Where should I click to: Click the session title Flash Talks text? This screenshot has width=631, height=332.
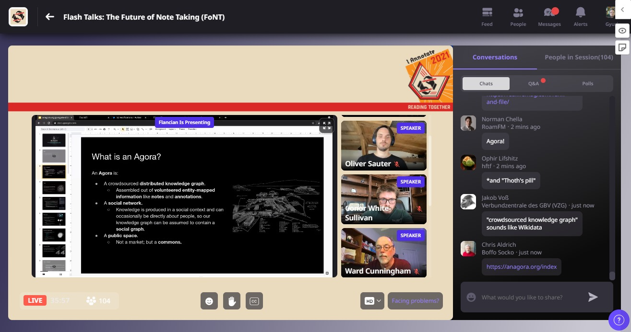[144, 17]
